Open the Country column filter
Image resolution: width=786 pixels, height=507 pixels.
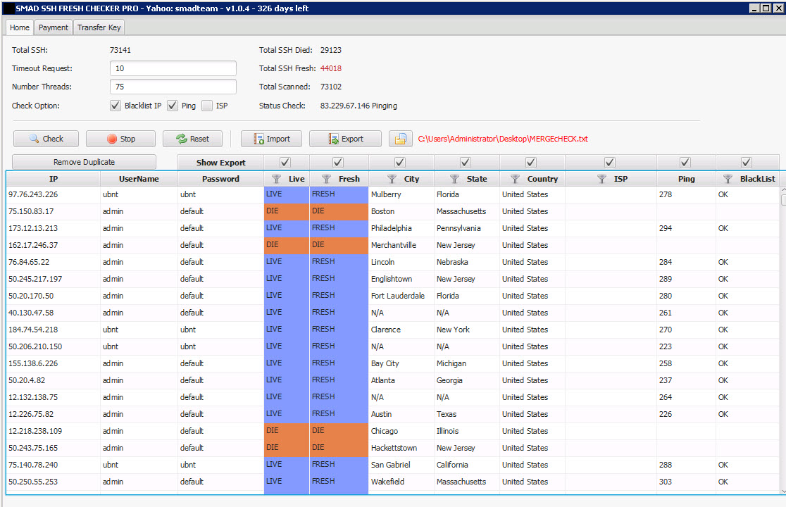(515, 179)
